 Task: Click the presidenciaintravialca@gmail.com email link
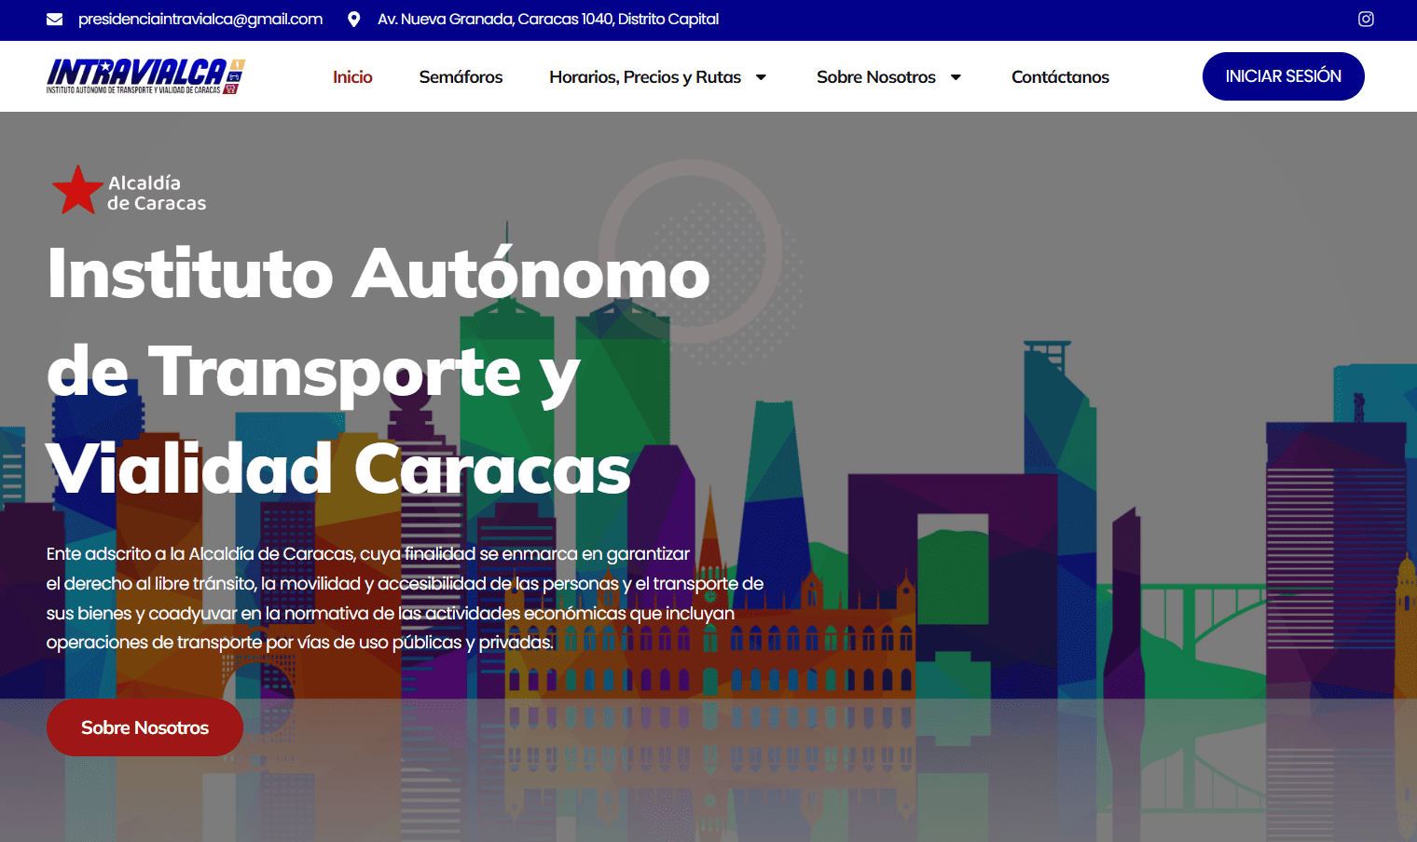(x=200, y=19)
